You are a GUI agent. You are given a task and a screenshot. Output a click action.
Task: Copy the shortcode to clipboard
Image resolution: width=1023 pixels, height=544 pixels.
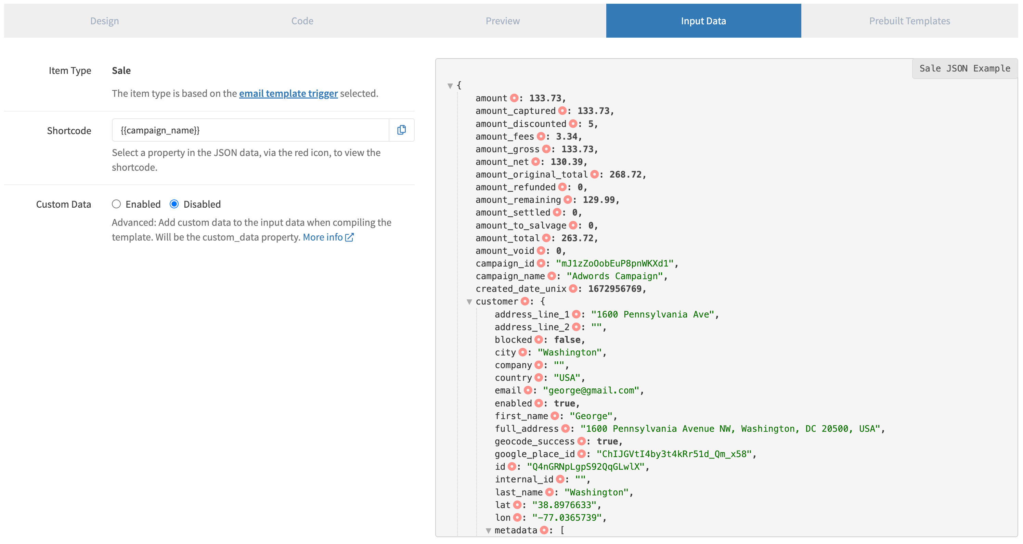point(401,130)
